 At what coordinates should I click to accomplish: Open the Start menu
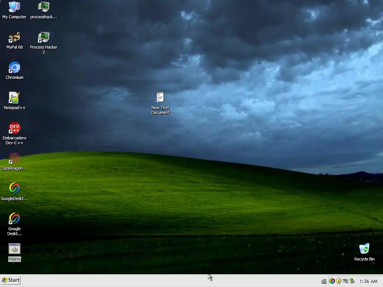coord(10,280)
